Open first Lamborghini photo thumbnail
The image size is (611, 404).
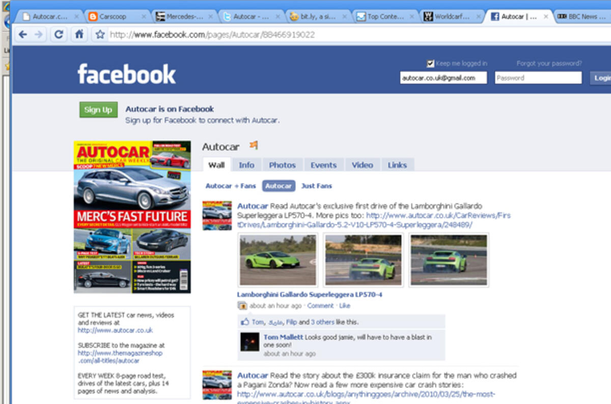tap(277, 260)
